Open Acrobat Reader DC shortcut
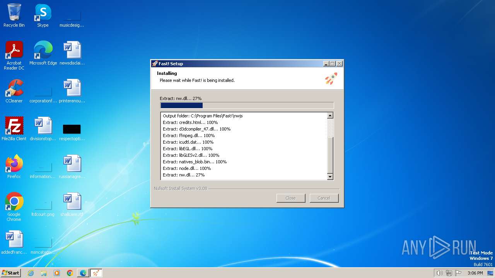 coord(14,56)
